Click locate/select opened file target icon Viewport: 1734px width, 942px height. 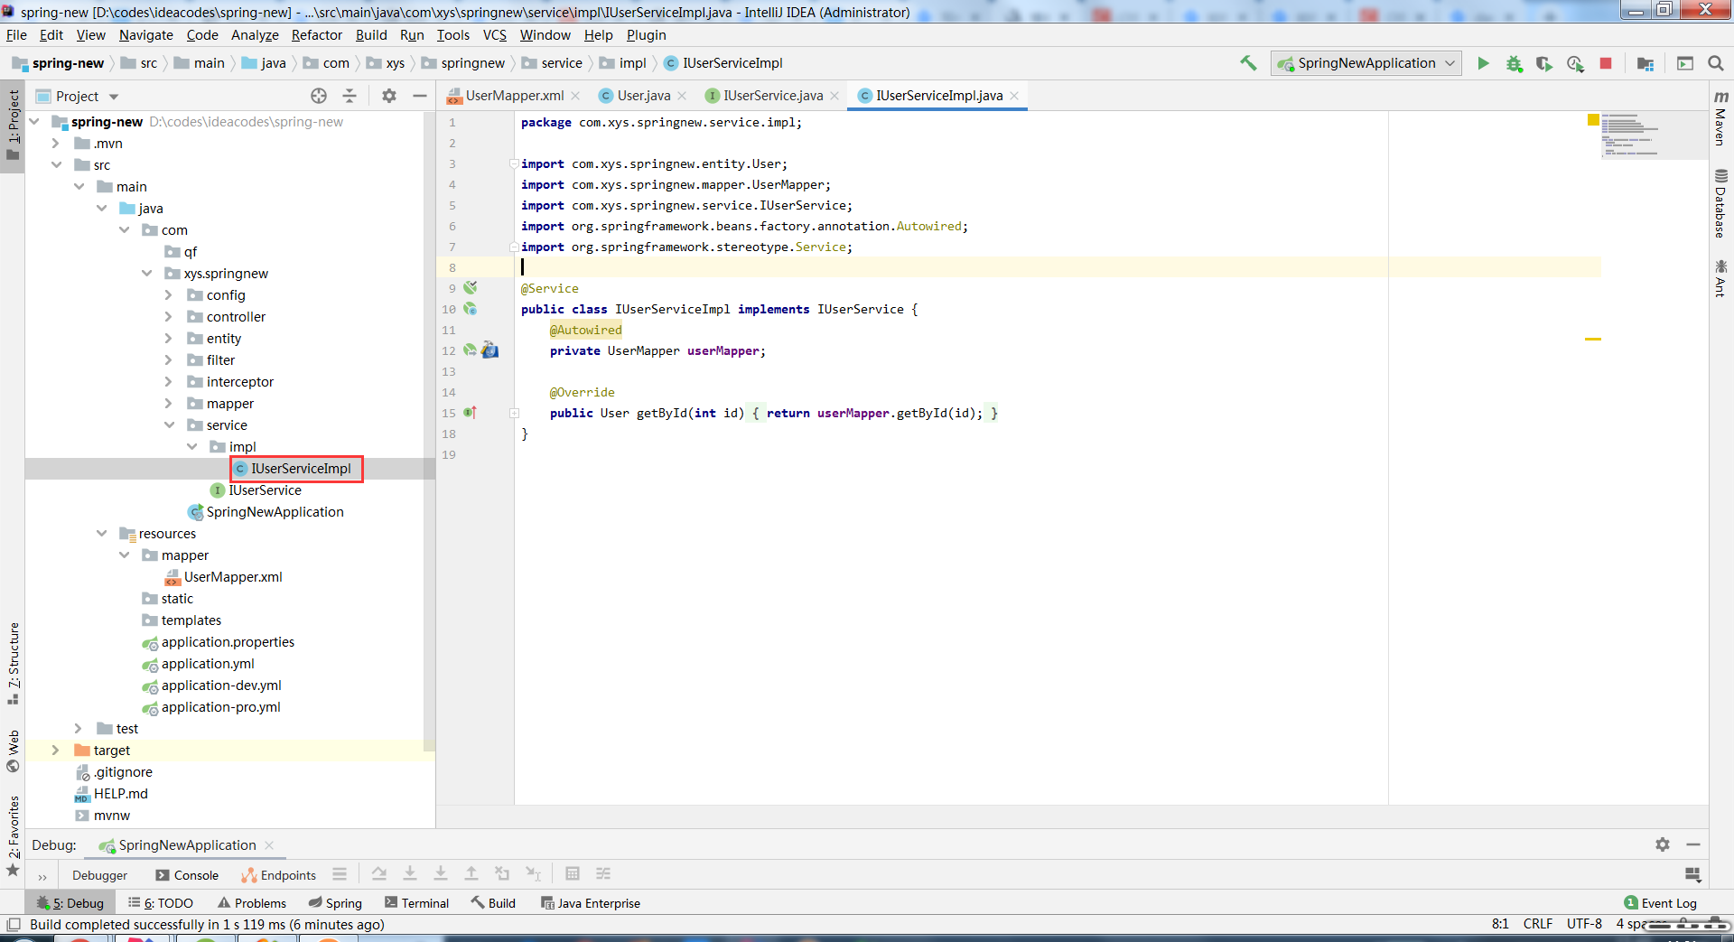pyautogui.click(x=319, y=96)
